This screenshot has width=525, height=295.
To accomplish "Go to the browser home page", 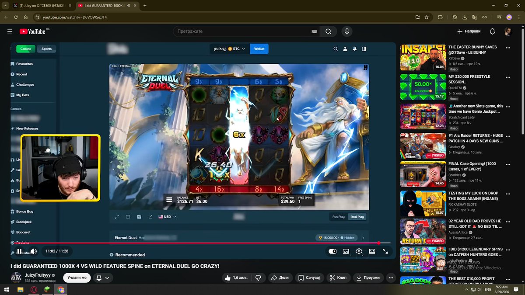I will pos(26,17).
